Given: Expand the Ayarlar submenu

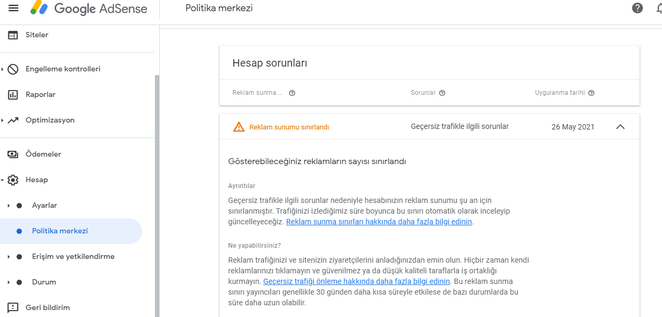Looking at the screenshot, I should click(8, 206).
